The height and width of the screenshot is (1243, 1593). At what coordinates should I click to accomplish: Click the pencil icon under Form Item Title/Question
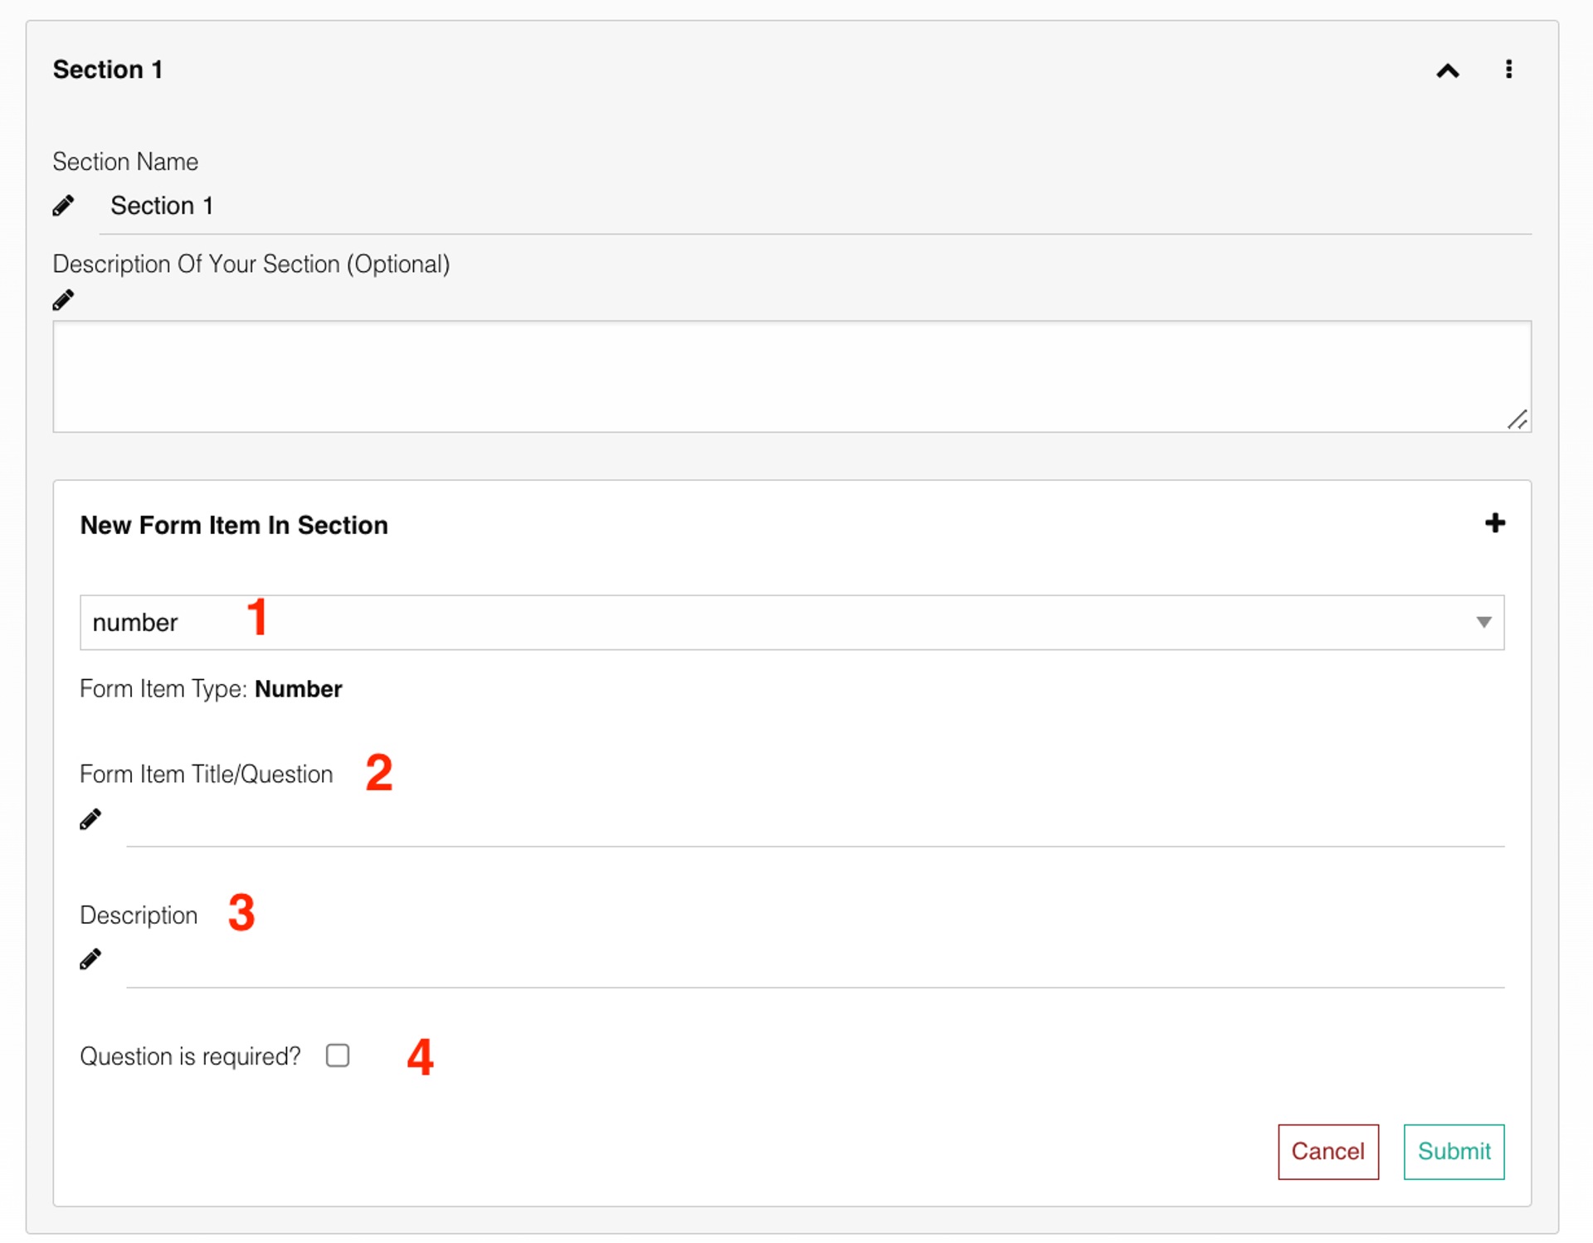tap(90, 819)
